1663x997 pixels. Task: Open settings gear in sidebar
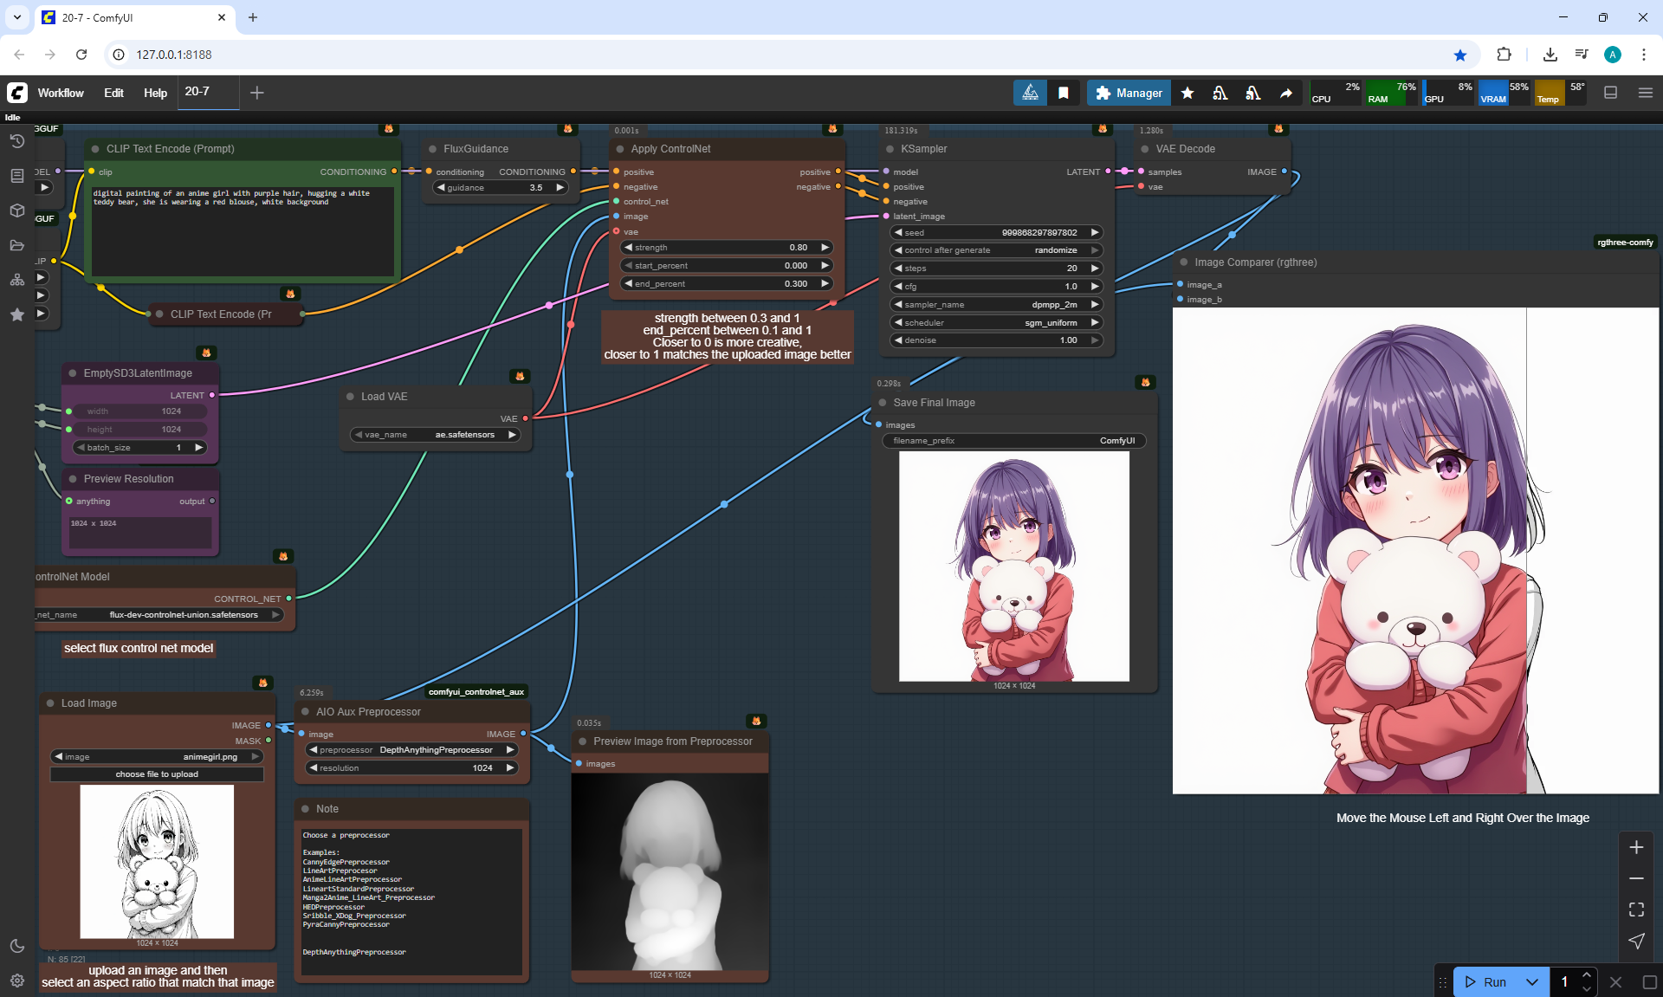(16, 981)
